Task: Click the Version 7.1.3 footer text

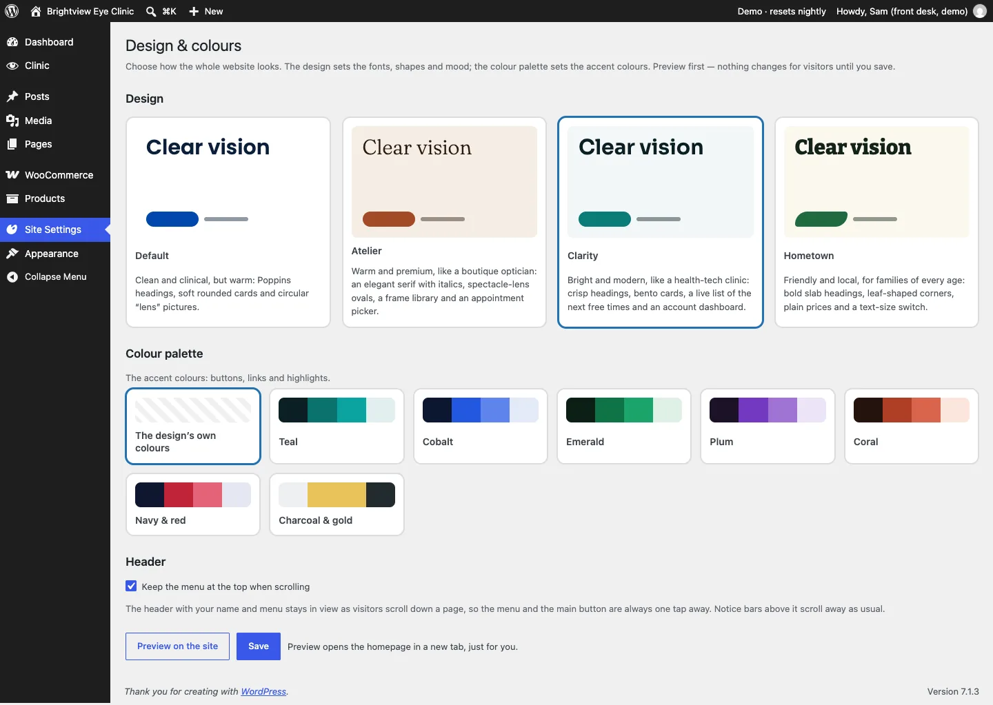Action: tap(953, 692)
